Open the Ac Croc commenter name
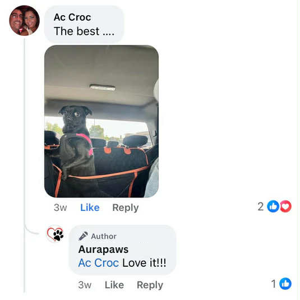The width and height of the screenshot is (300, 300). [x=72, y=17]
